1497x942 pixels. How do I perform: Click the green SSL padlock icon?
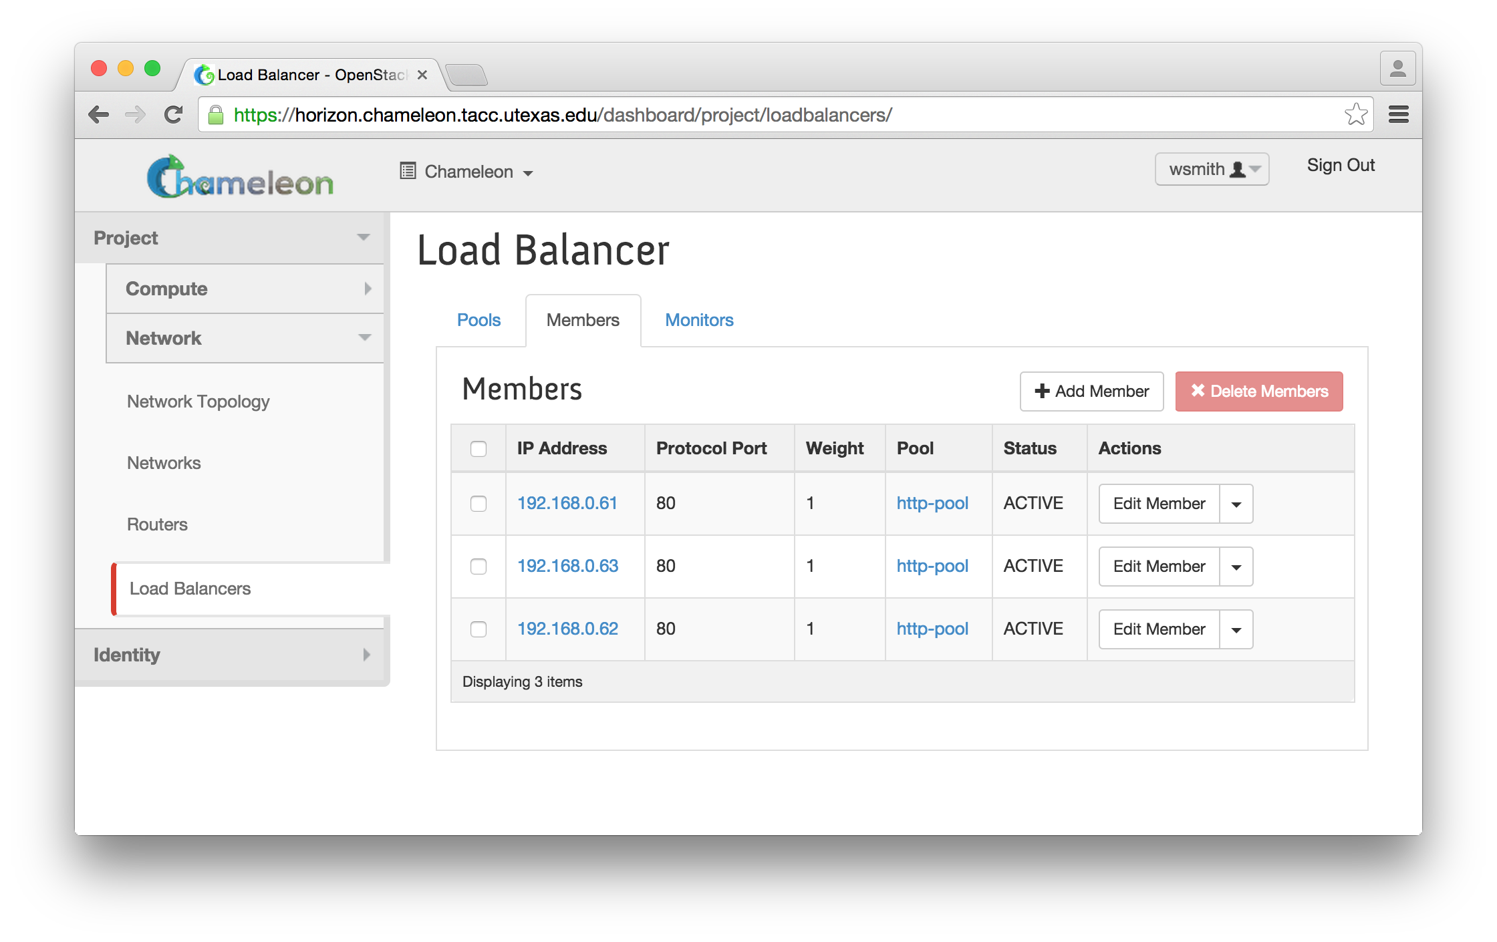[x=215, y=115]
